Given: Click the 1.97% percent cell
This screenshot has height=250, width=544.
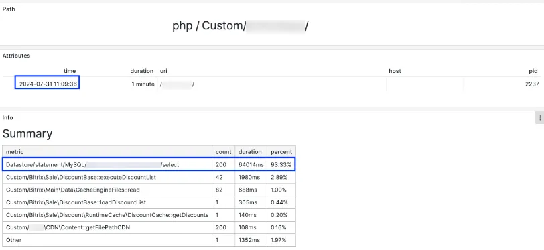Looking at the screenshot, I should pos(281,240).
